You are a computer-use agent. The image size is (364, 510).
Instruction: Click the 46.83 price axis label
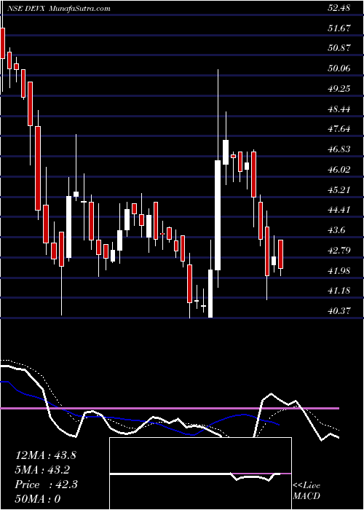coord(339,149)
